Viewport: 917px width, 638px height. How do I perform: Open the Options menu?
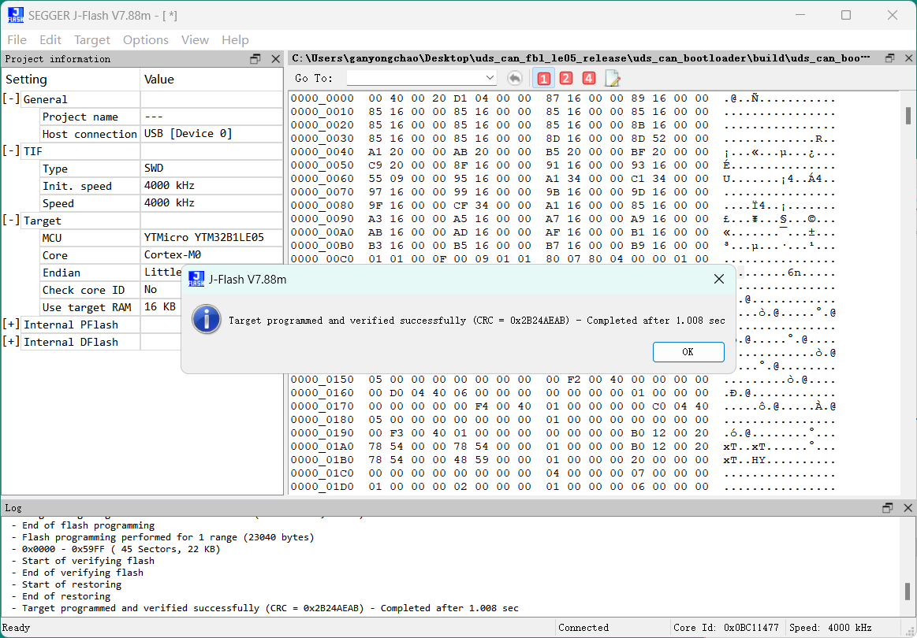[146, 39]
